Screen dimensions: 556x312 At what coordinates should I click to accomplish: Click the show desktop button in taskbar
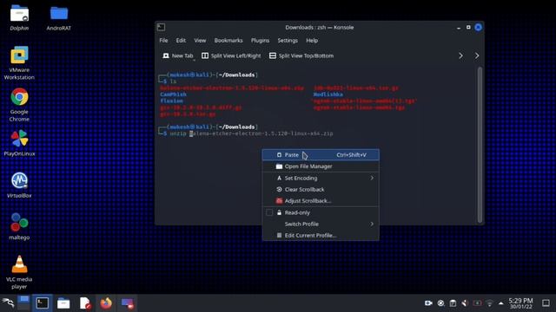pyautogui.click(x=546, y=303)
